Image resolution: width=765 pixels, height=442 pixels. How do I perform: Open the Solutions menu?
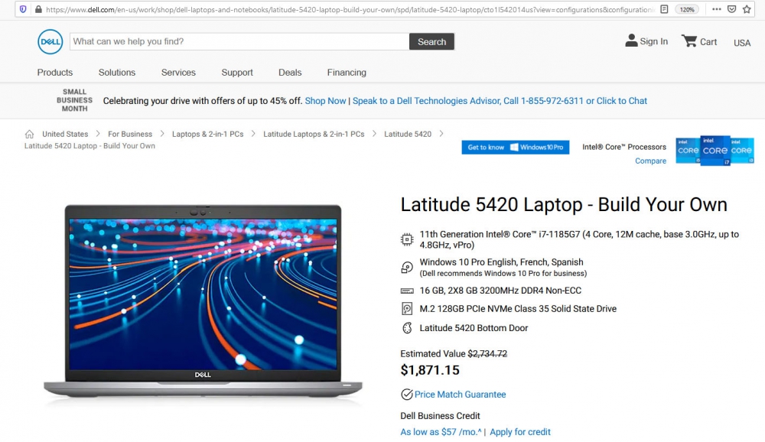tap(117, 72)
